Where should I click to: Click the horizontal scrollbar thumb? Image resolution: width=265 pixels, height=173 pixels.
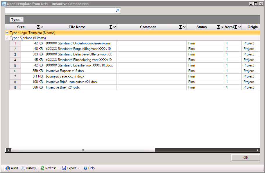[x=83, y=150]
